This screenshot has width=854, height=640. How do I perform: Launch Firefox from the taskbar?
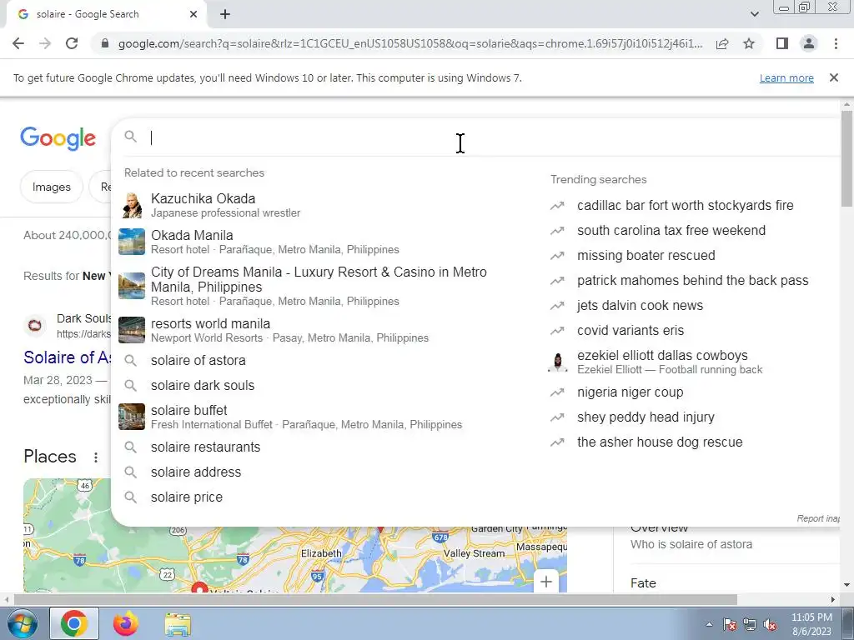point(126,623)
